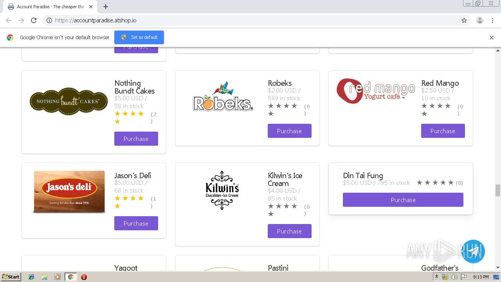The image size is (501, 282).
Task: Open Internet Explorer from the taskbar
Action: coord(31,277)
